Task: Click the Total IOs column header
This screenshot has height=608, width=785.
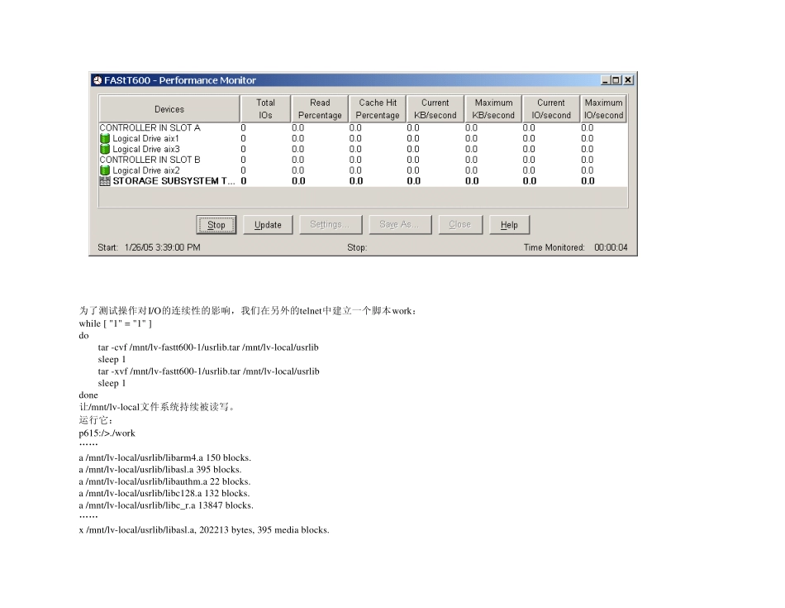Action: [x=265, y=108]
